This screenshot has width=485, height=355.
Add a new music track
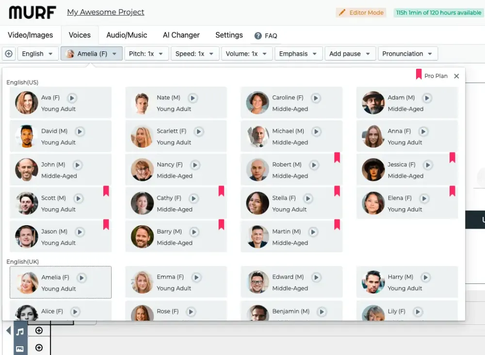[x=39, y=331]
